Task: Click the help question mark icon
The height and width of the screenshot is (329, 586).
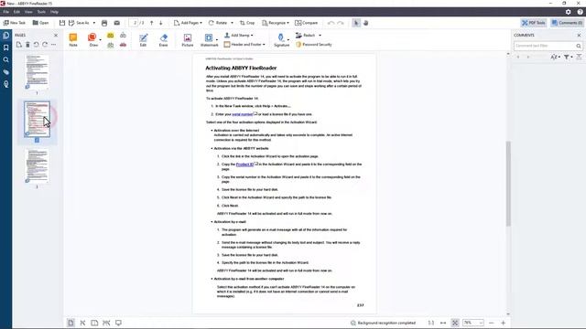Action: point(580,12)
